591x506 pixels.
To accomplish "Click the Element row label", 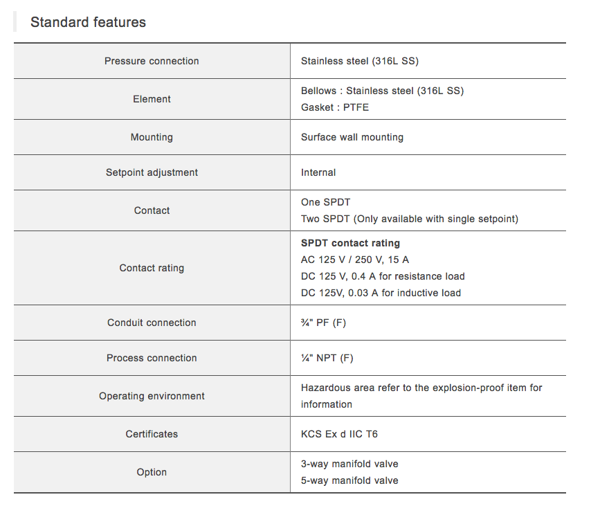I will coord(152,99).
